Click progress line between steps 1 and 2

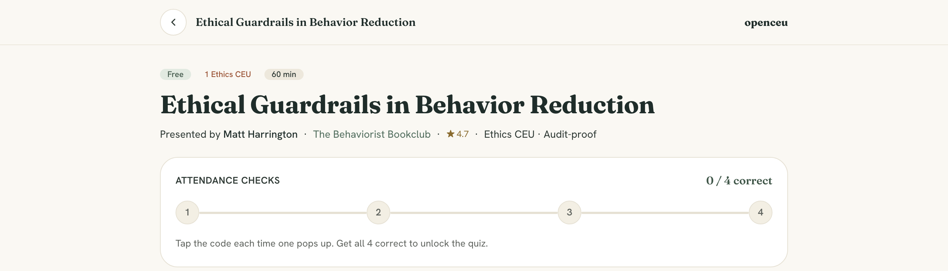click(283, 213)
